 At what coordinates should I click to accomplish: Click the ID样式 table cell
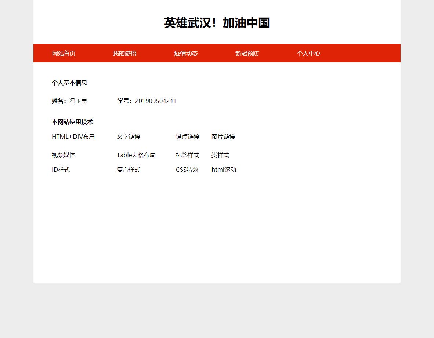[x=61, y=170]
